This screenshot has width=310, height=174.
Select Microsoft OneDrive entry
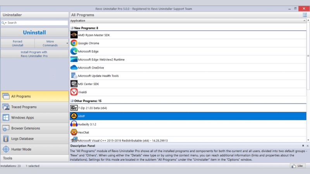(91, 68)
